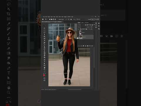Image resolution: width=141 pixels, height=106 pixels.
Task: Click the Share button
Action: click(93, 19)
